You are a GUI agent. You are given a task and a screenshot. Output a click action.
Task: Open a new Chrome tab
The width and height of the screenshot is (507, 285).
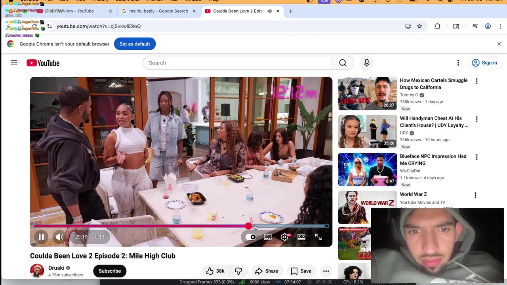point(291,11)
